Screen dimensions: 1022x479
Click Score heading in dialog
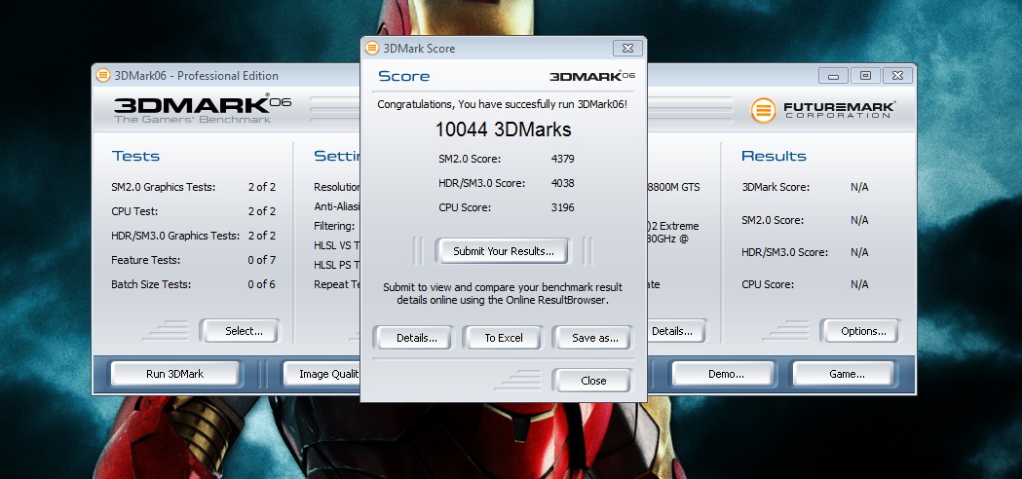(403, 76)
